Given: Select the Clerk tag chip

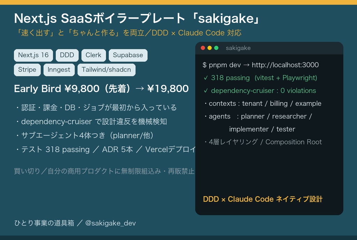Looking at the screenshot, I should click(x=93, y=55).
